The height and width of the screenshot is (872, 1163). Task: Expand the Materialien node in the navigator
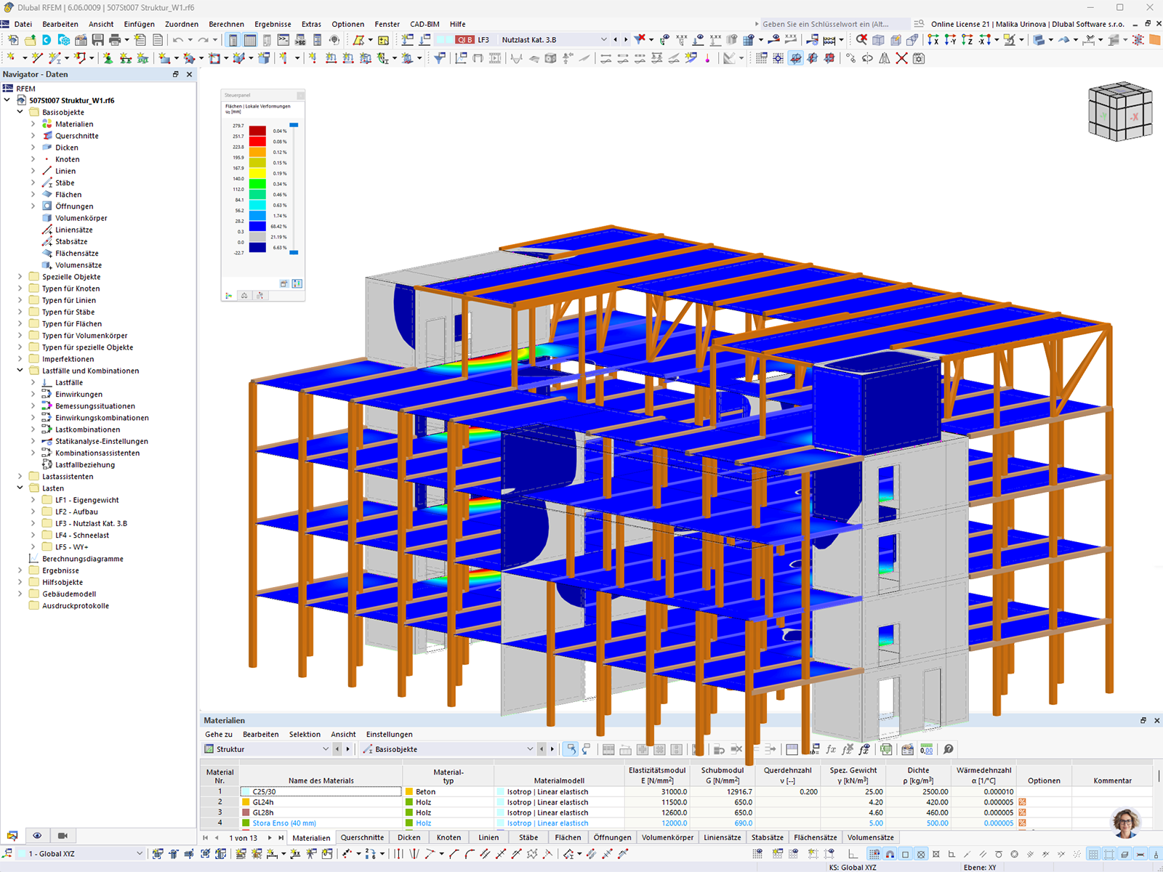[x=32, y=124]
